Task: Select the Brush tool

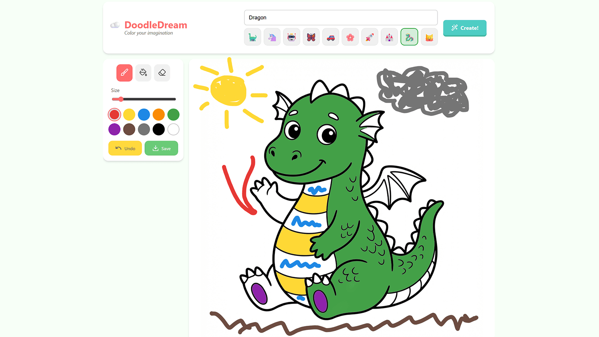Action: click(124, 73)
